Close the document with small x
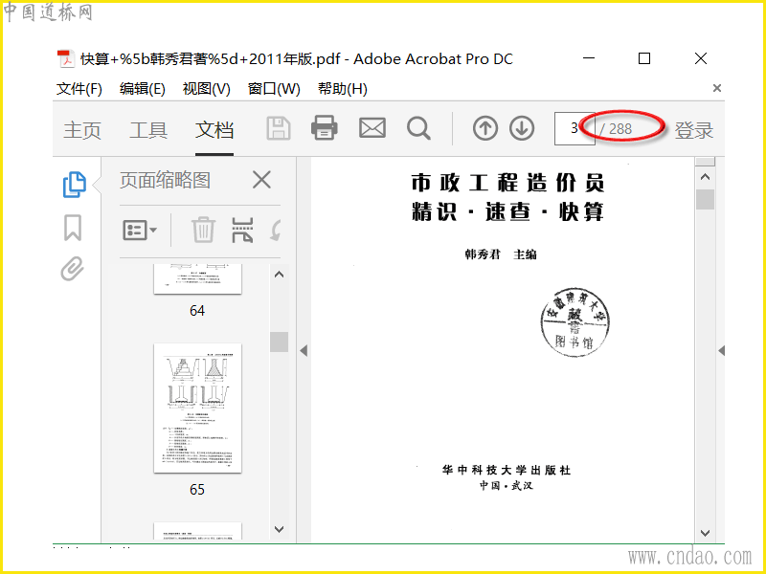The image size is (766, 574). (716, 88)
